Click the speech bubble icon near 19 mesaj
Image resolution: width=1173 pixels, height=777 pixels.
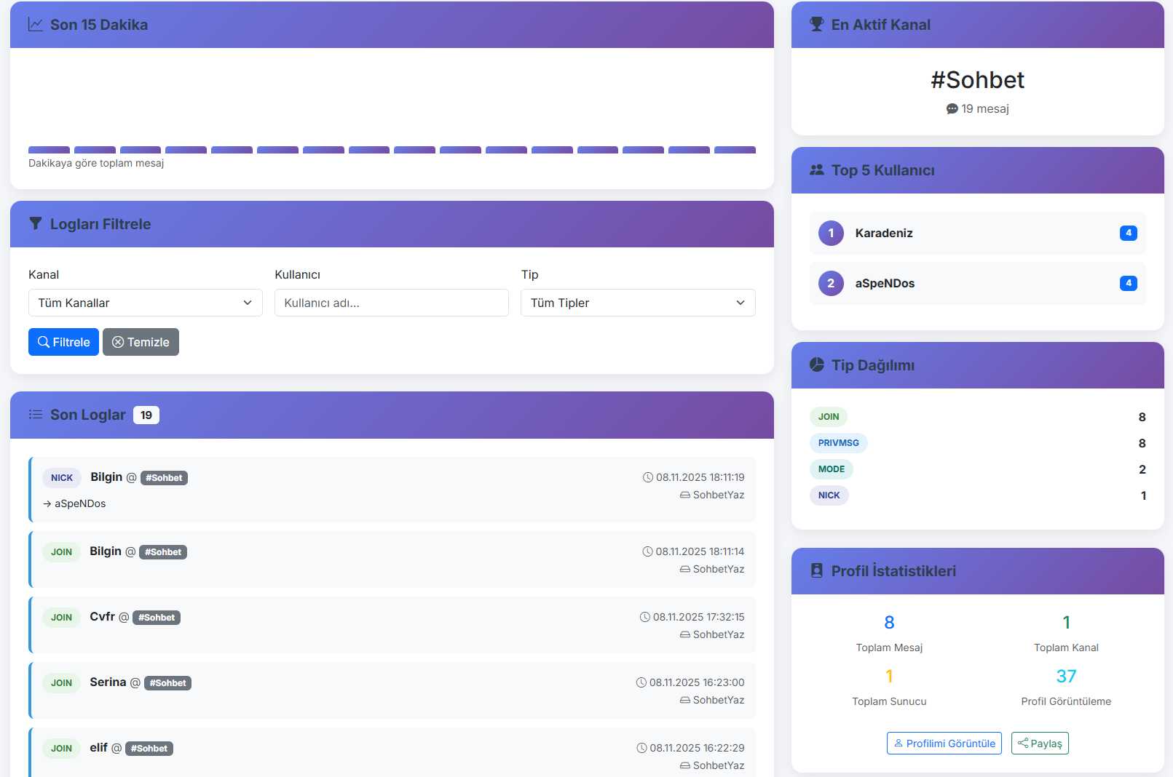point(952,109)
